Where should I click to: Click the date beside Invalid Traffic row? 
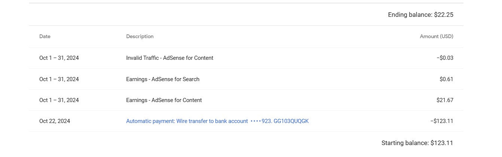[x=59, y=58]
